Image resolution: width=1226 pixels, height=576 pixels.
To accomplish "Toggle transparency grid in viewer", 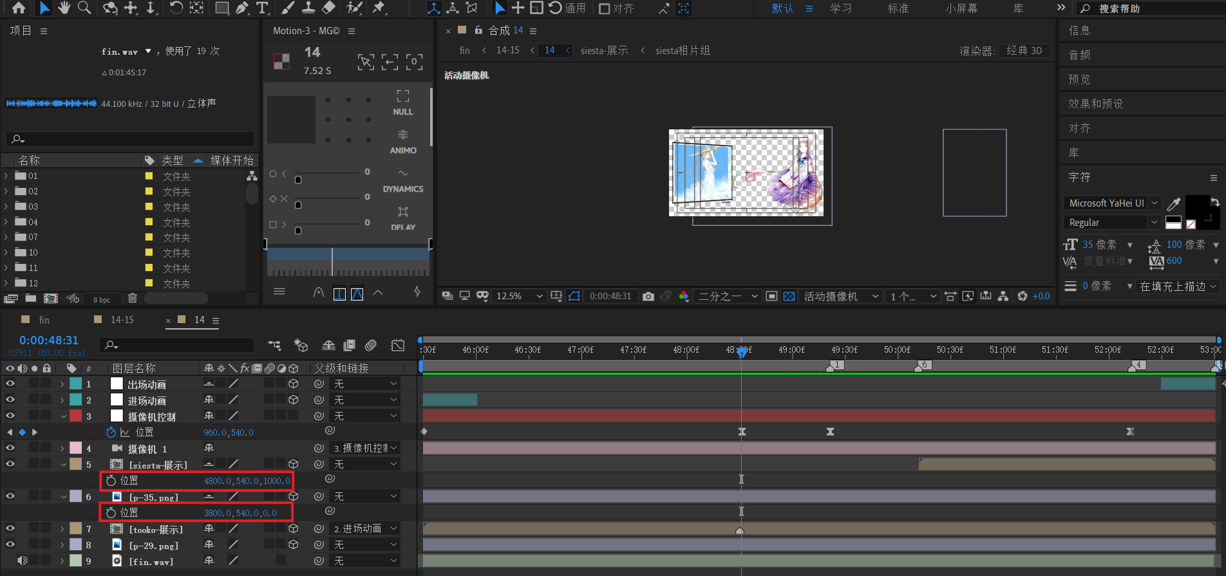I will pyautogui.click(x=789, y=296).
